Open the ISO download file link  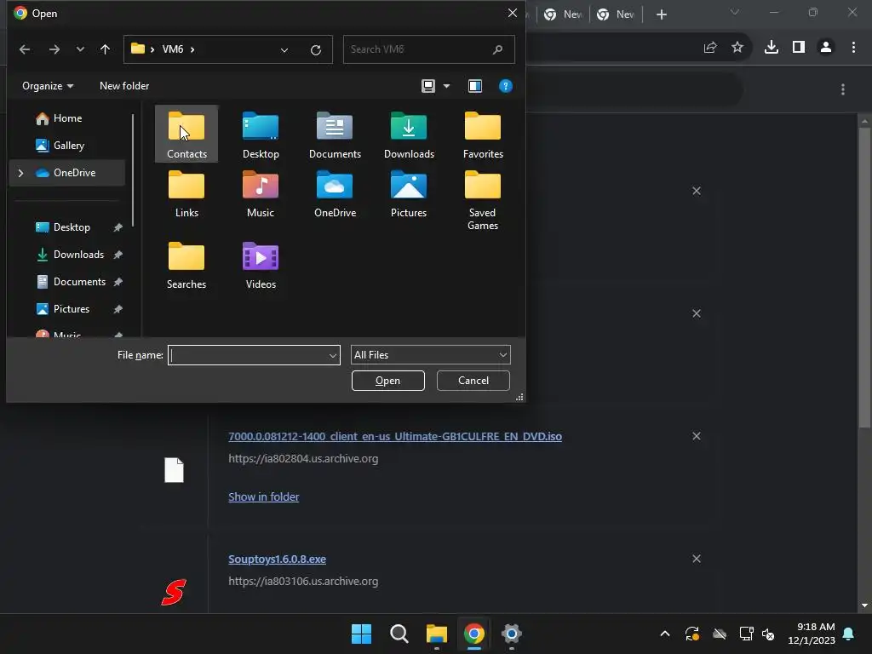pyautogui.click(x=395, y=437)
